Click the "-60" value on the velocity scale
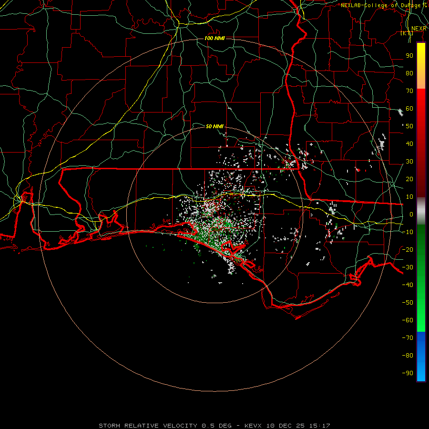The width and height of the screenshot is (429, 429). coord(408,320)
